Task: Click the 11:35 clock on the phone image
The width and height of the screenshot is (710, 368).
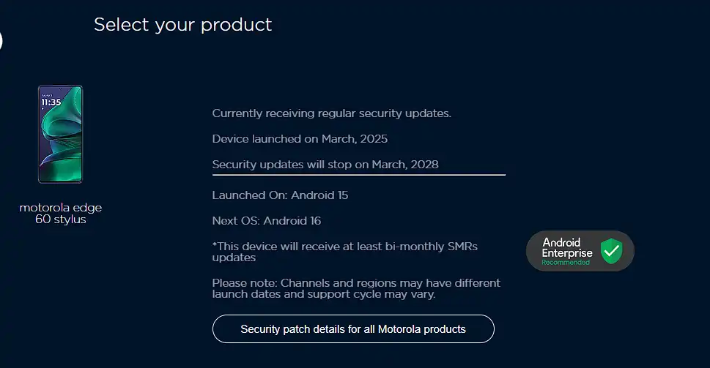Action: pyautogui.click(x=51, y=102)
